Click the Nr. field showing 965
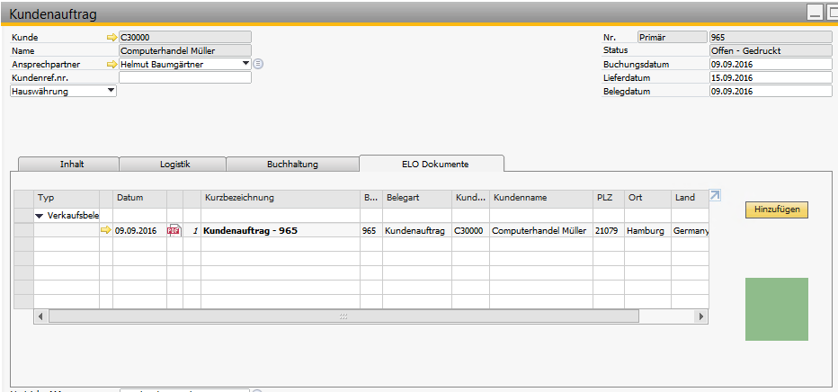 pos(771,38)
